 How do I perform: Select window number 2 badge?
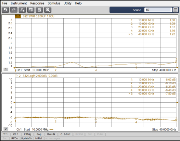pyautogui.click(x=6, y=129)
